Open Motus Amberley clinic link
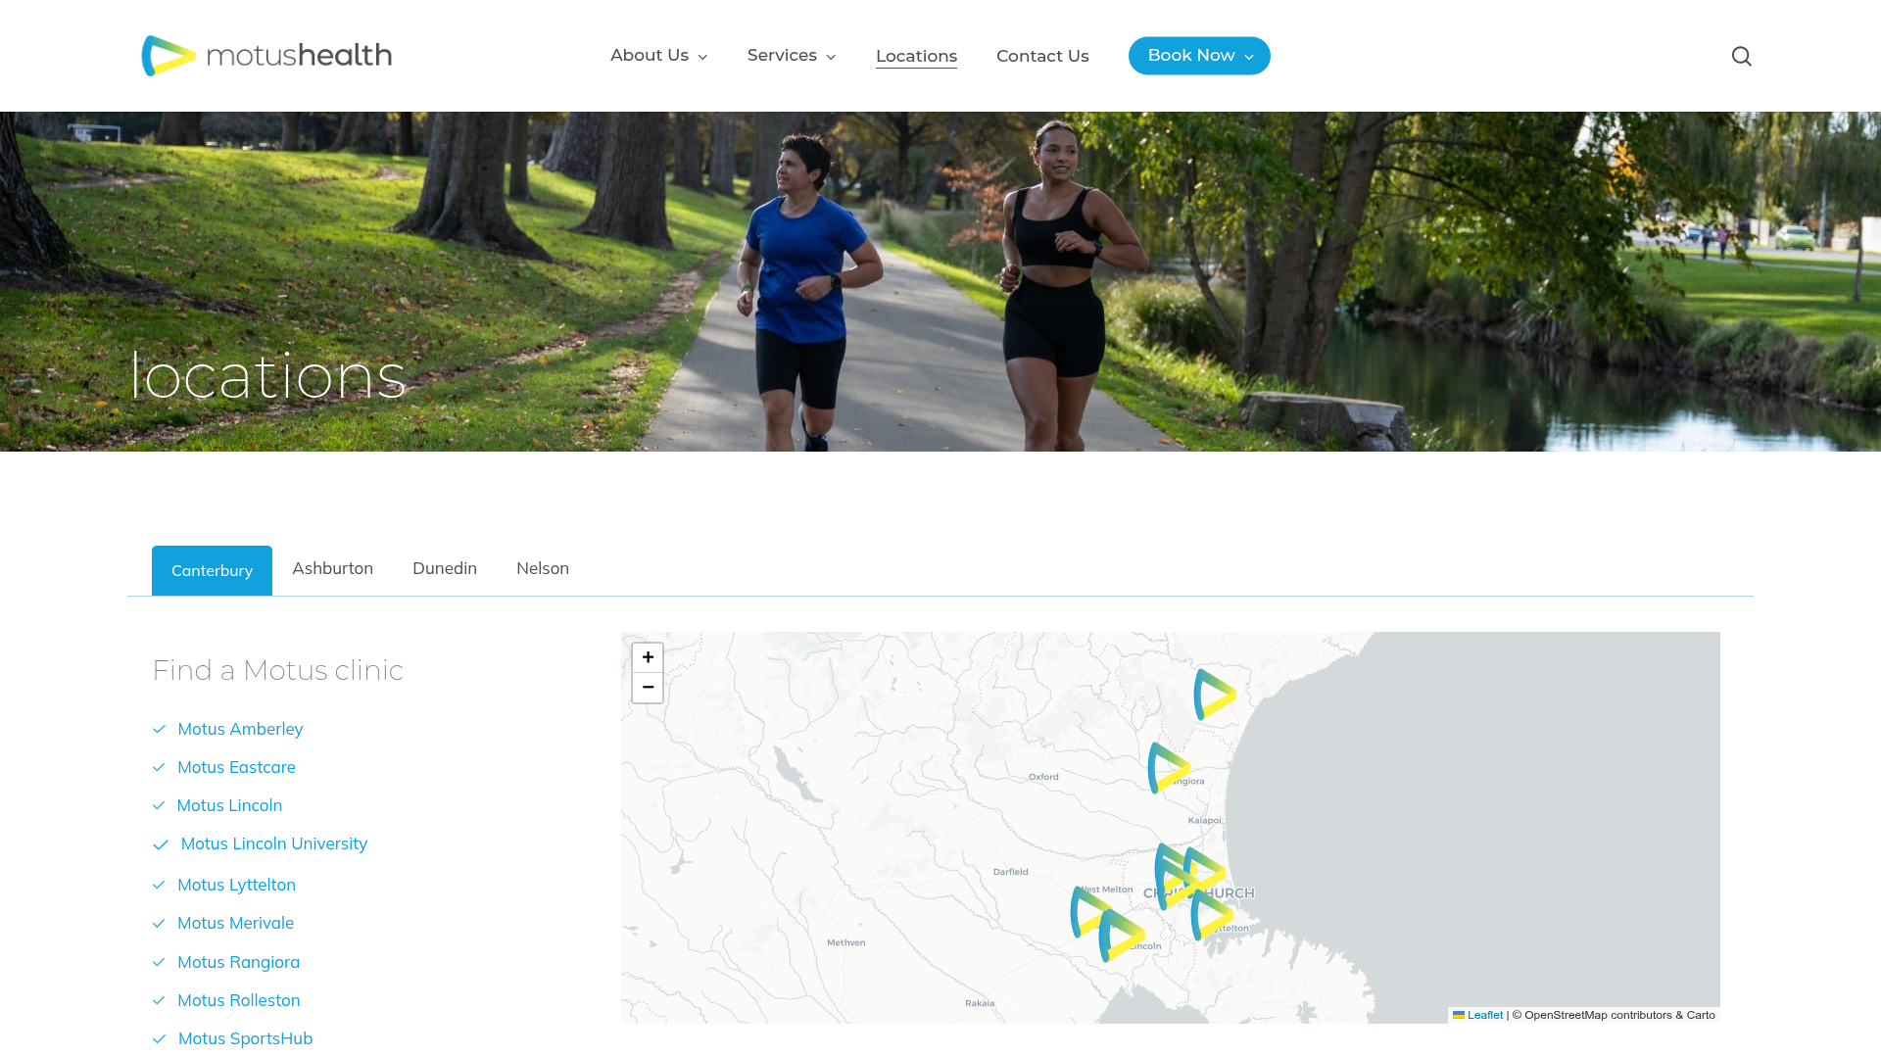Screen dimensions: 1881x1058 [240, 729]
